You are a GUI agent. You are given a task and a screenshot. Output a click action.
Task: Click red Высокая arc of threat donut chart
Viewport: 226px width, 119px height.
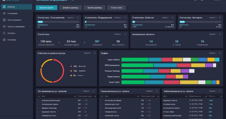point(63,71)
